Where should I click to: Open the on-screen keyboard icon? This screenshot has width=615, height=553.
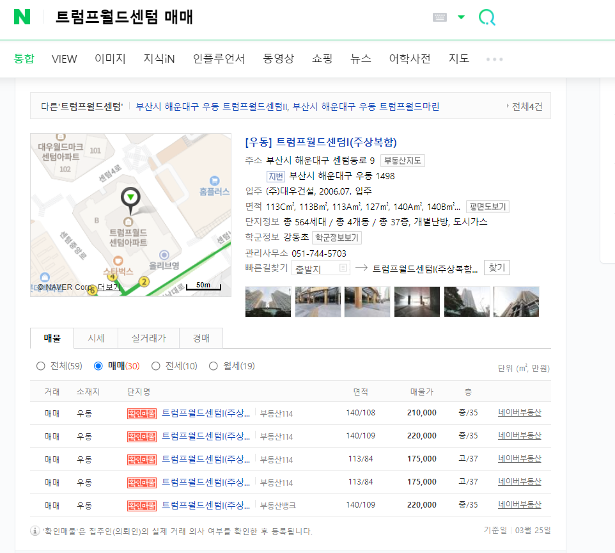tap(439, 17)
